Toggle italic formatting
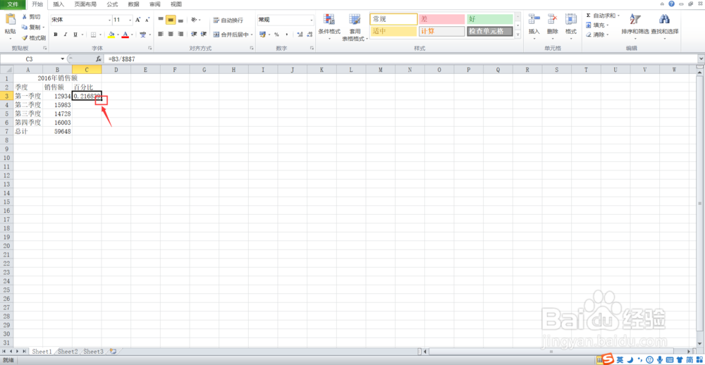Viewport: 705px width, 365px height. click(65, 35)
